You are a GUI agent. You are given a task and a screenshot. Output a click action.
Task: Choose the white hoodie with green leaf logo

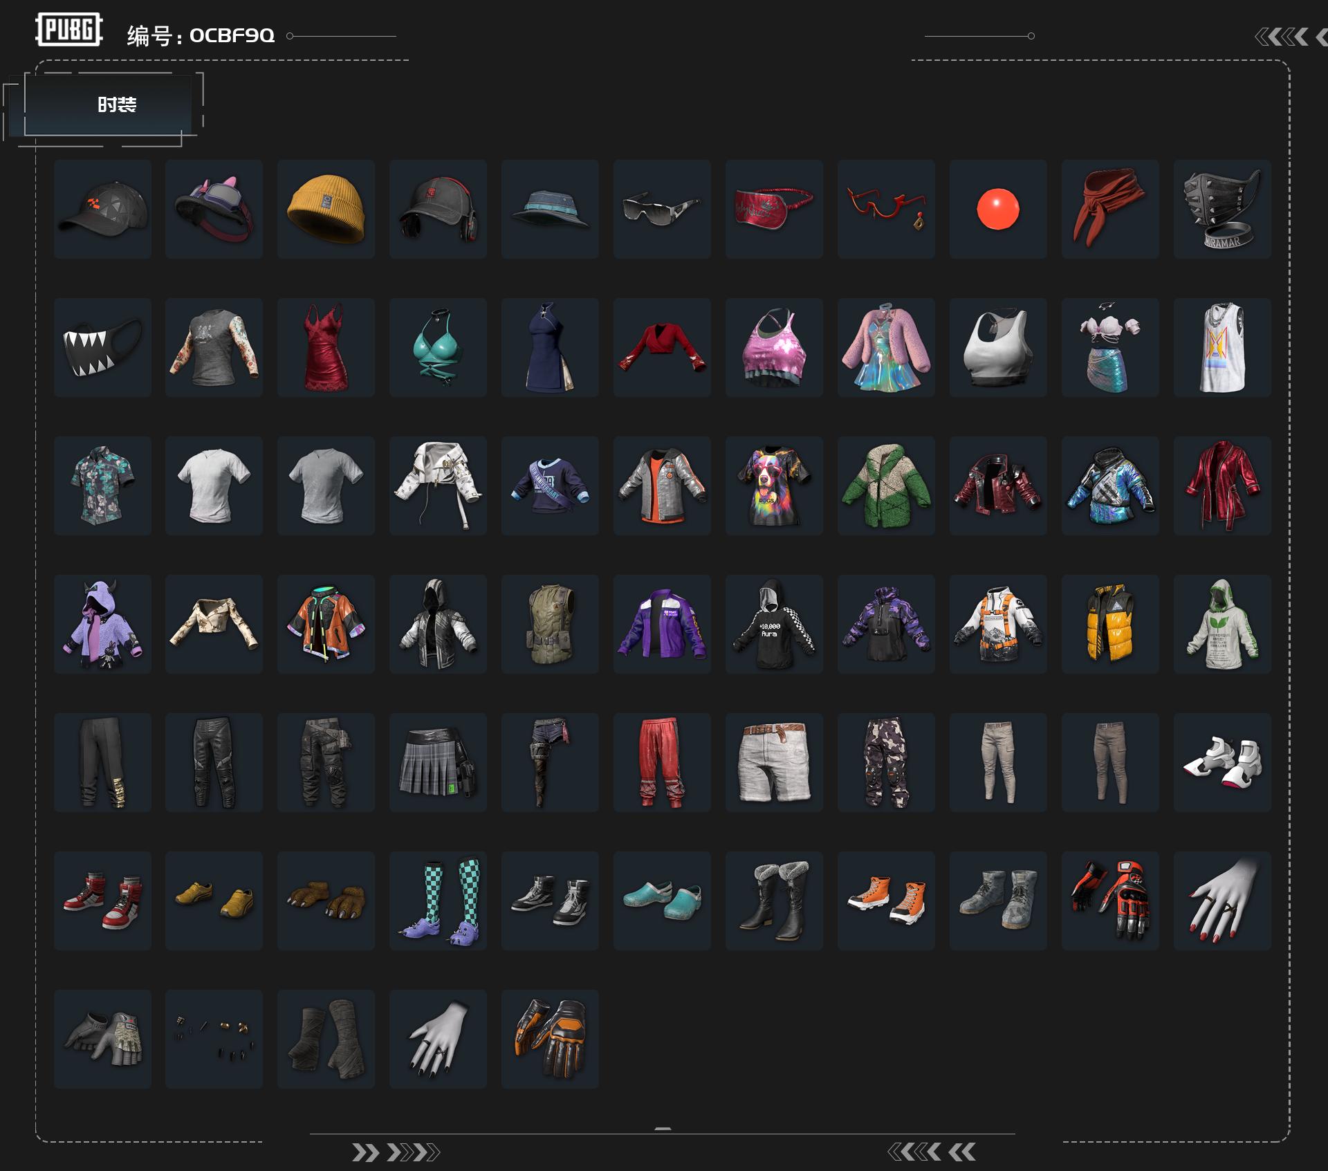(1222, 624)
